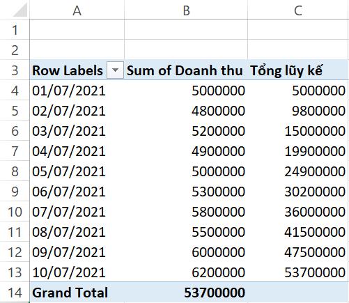Select running total cell 9800000
The image size is (349, 303).
pos(298,111)
